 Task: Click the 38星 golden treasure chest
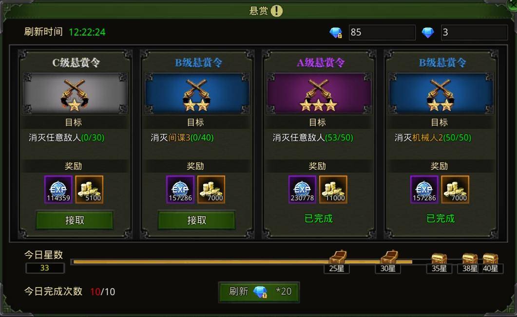470,258
